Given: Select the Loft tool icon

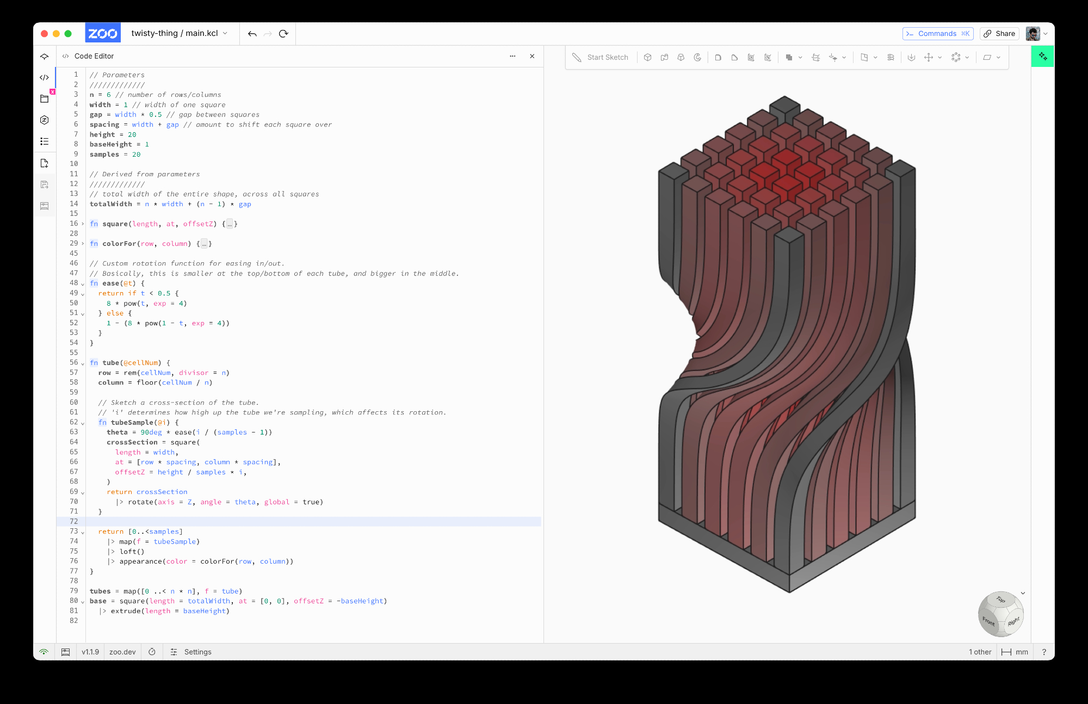Looking at the screenshot, I should click(681, 57).
